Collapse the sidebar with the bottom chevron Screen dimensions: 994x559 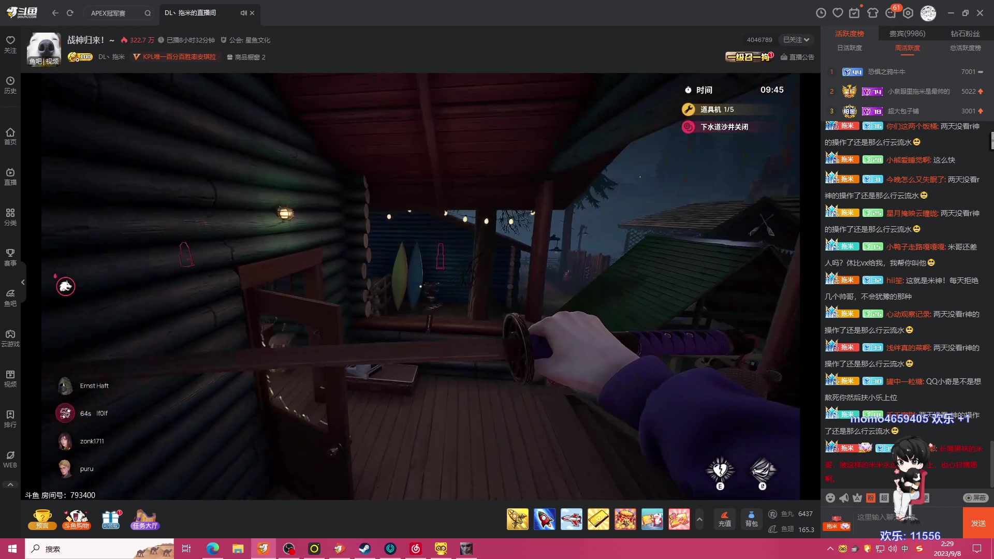10,484
